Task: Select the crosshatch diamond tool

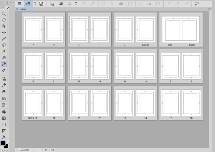Action: point(4,57)
